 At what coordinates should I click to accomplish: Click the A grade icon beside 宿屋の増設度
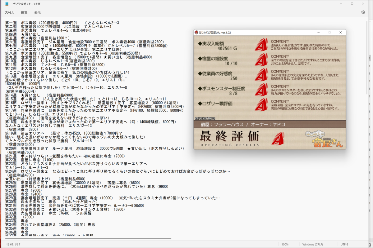(x=261, y=60)
